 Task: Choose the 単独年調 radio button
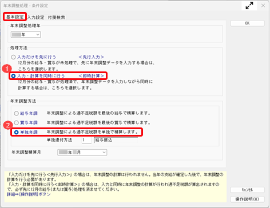pyautogui.click(x=17, y=132)
